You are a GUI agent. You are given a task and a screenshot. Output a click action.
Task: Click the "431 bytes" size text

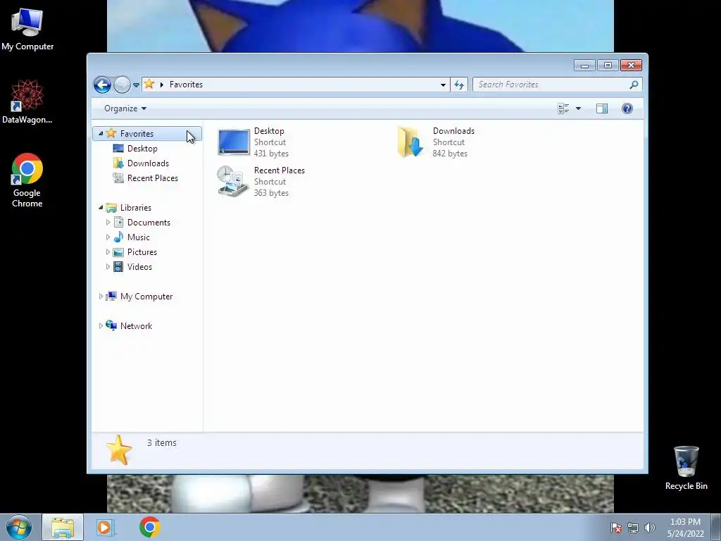click(x=271, y=154)
